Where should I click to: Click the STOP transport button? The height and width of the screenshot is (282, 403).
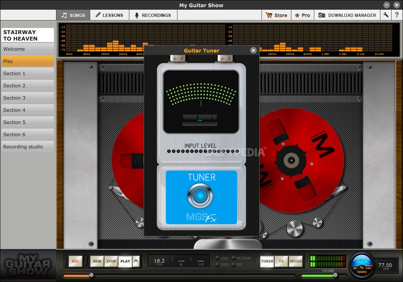click(111, 261)
